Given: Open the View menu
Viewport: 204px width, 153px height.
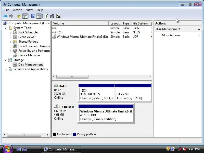Looking at the screenshot, I should 29,10.
